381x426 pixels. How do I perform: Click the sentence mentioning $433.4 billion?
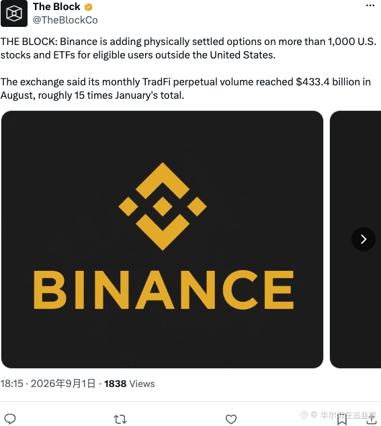(185, 89)
